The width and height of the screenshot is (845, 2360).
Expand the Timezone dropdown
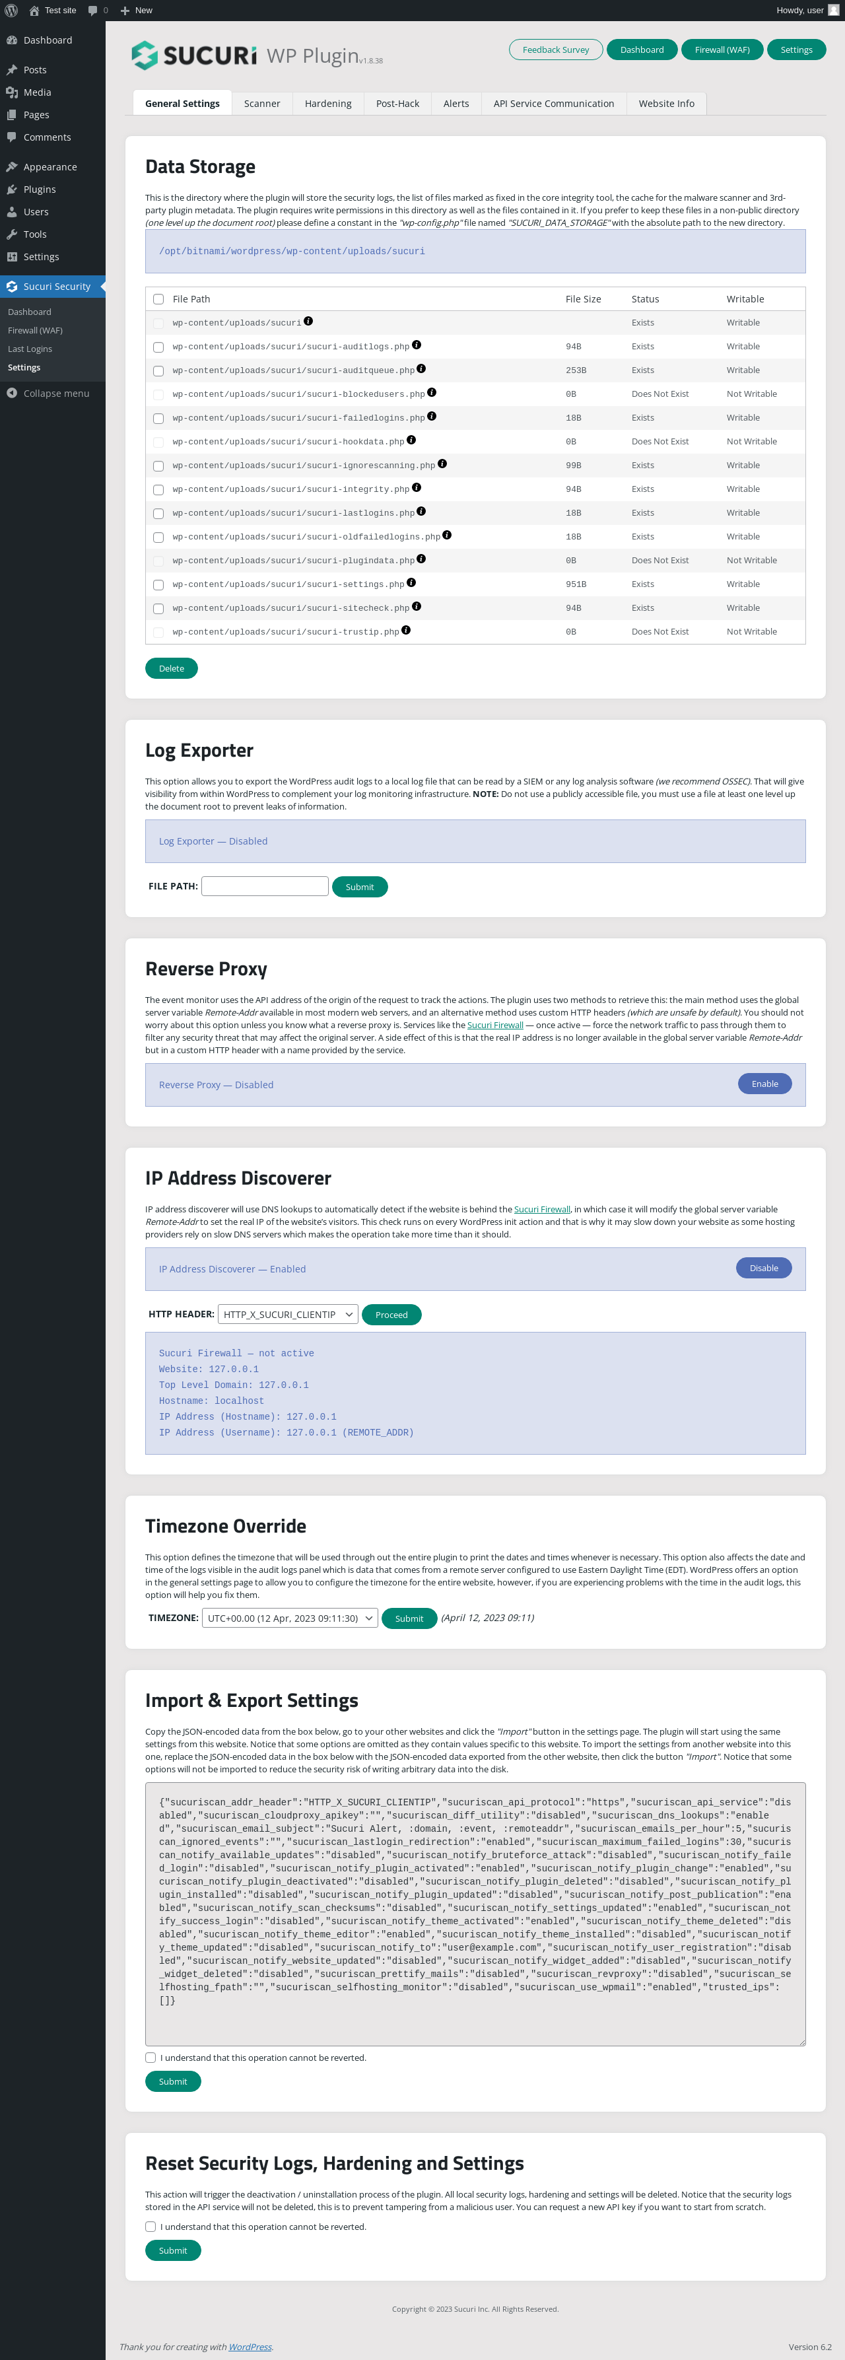click(x=289, y=1618)
